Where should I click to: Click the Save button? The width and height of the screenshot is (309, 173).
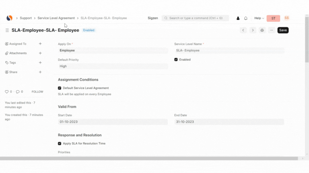[283, 30]
